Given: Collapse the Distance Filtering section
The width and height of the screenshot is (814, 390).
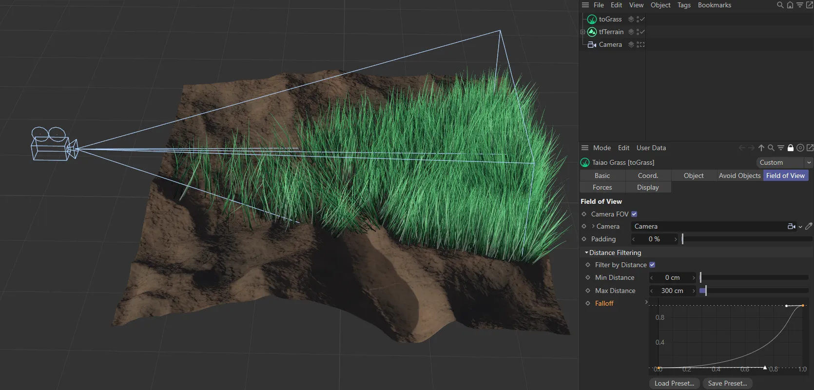Looking at the screenshot, I should (x=586, y=253).
